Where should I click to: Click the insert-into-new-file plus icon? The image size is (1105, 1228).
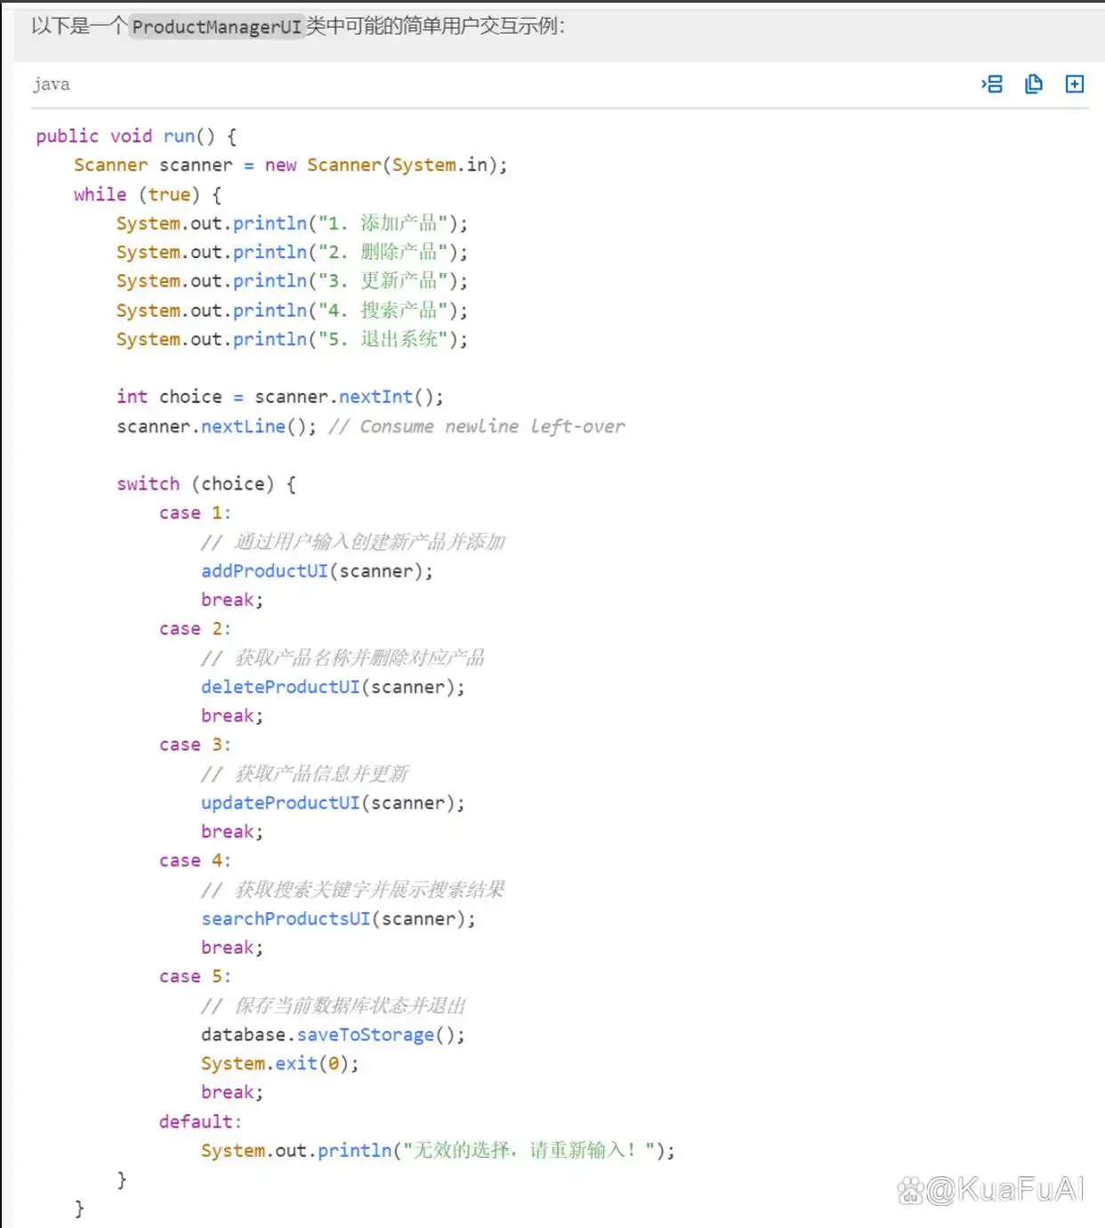[1074, 84]
